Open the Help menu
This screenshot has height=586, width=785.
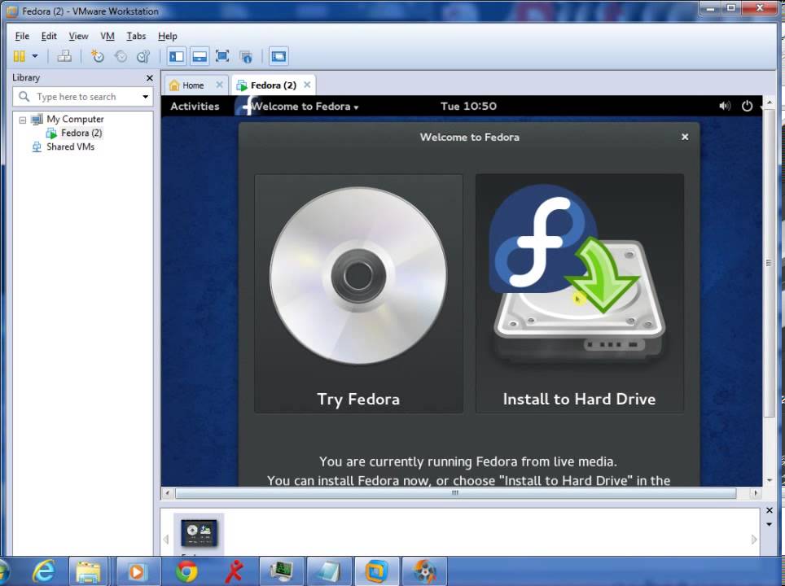(x=167, y=36)
